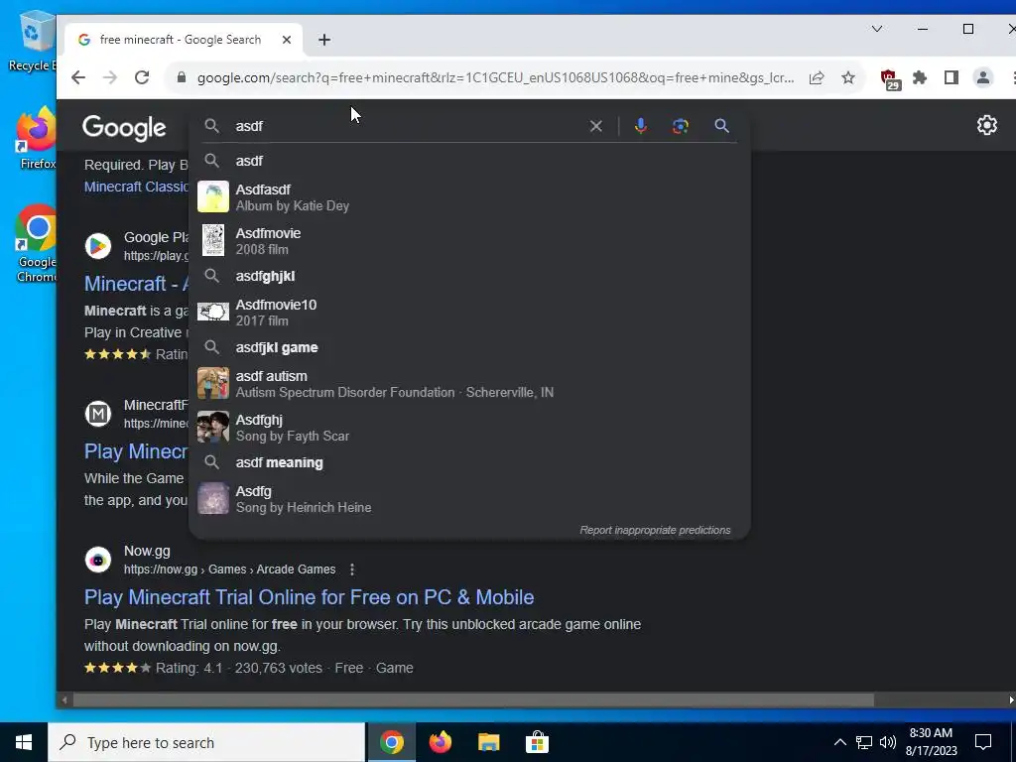
Task: Select Google Chrome desktop shortcut
Action: [x=37, y=244]
